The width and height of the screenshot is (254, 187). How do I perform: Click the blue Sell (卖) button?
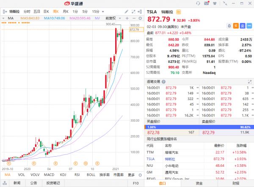243,26
